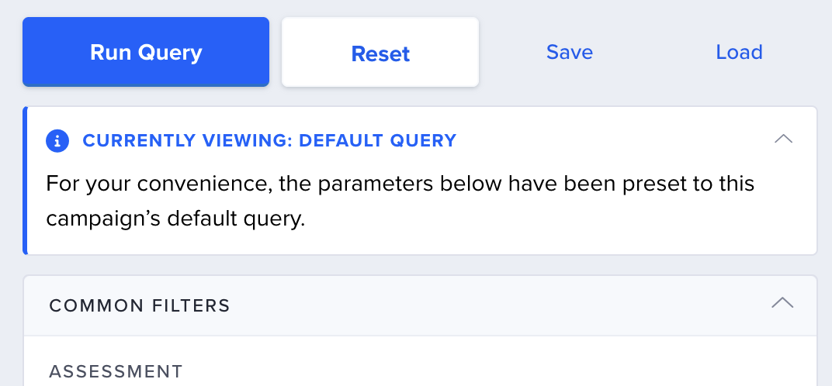Click the blue accent bar on info banner
The height and width of the screenshot is (386, 832).
coord(25,181)
